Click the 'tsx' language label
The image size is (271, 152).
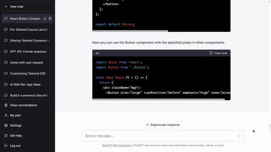point(97,53)
